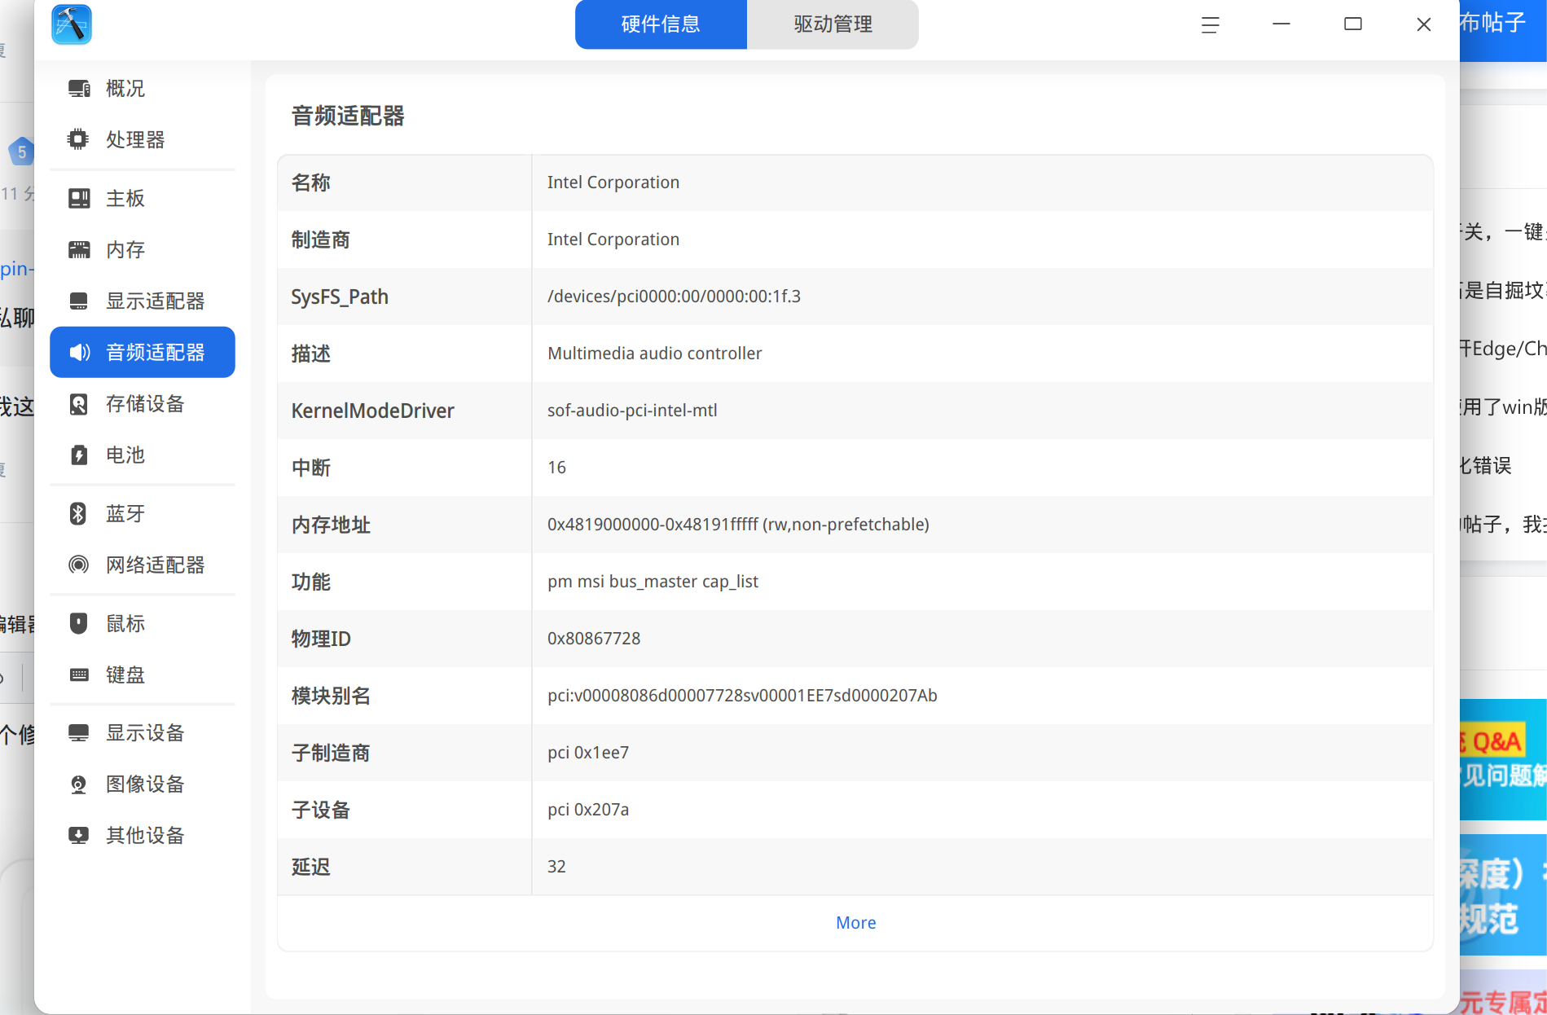Select the 延迟 value 32
The width and height of the screenshot is (1547, 1015).
(556, 867)
